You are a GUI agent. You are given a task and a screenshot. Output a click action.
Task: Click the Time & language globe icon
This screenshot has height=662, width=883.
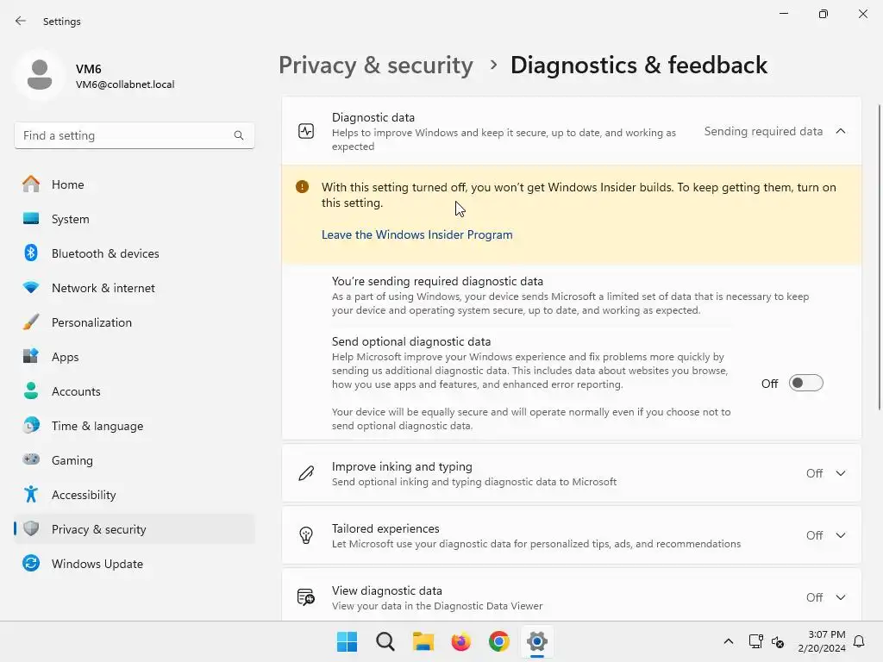[x=31, y=426]
